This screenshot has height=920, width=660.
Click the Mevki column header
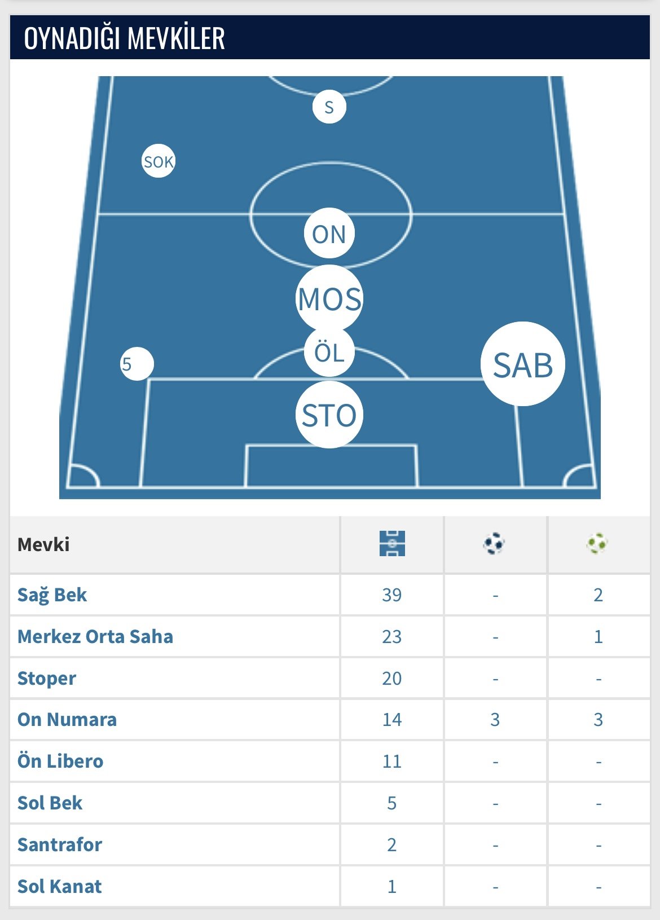(43, 544)
